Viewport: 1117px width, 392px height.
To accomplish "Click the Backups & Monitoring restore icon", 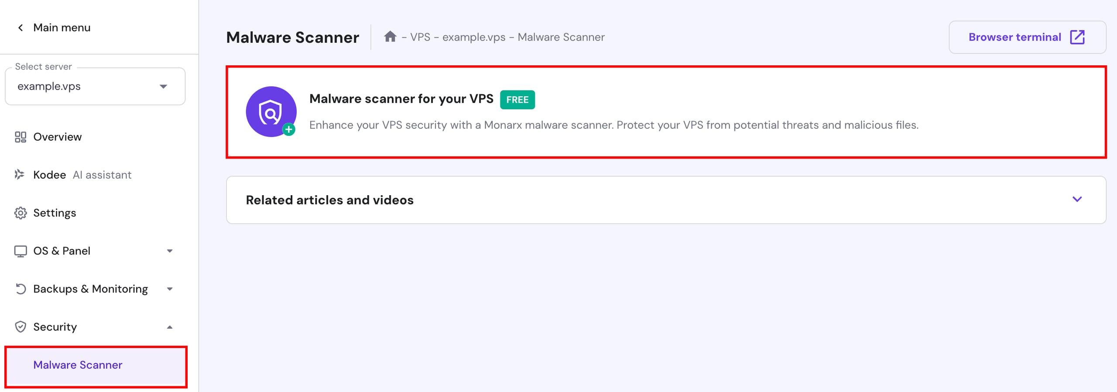I will pyautogui.click(x=21, y=289).
